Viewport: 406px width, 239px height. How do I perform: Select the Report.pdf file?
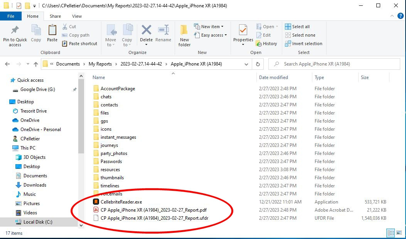pos(153,210)
